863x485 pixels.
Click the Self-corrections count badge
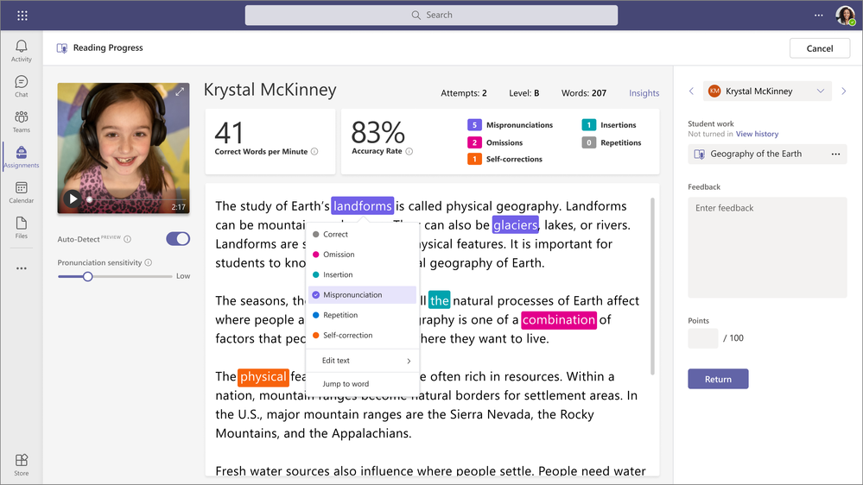(x=474, y=159)
